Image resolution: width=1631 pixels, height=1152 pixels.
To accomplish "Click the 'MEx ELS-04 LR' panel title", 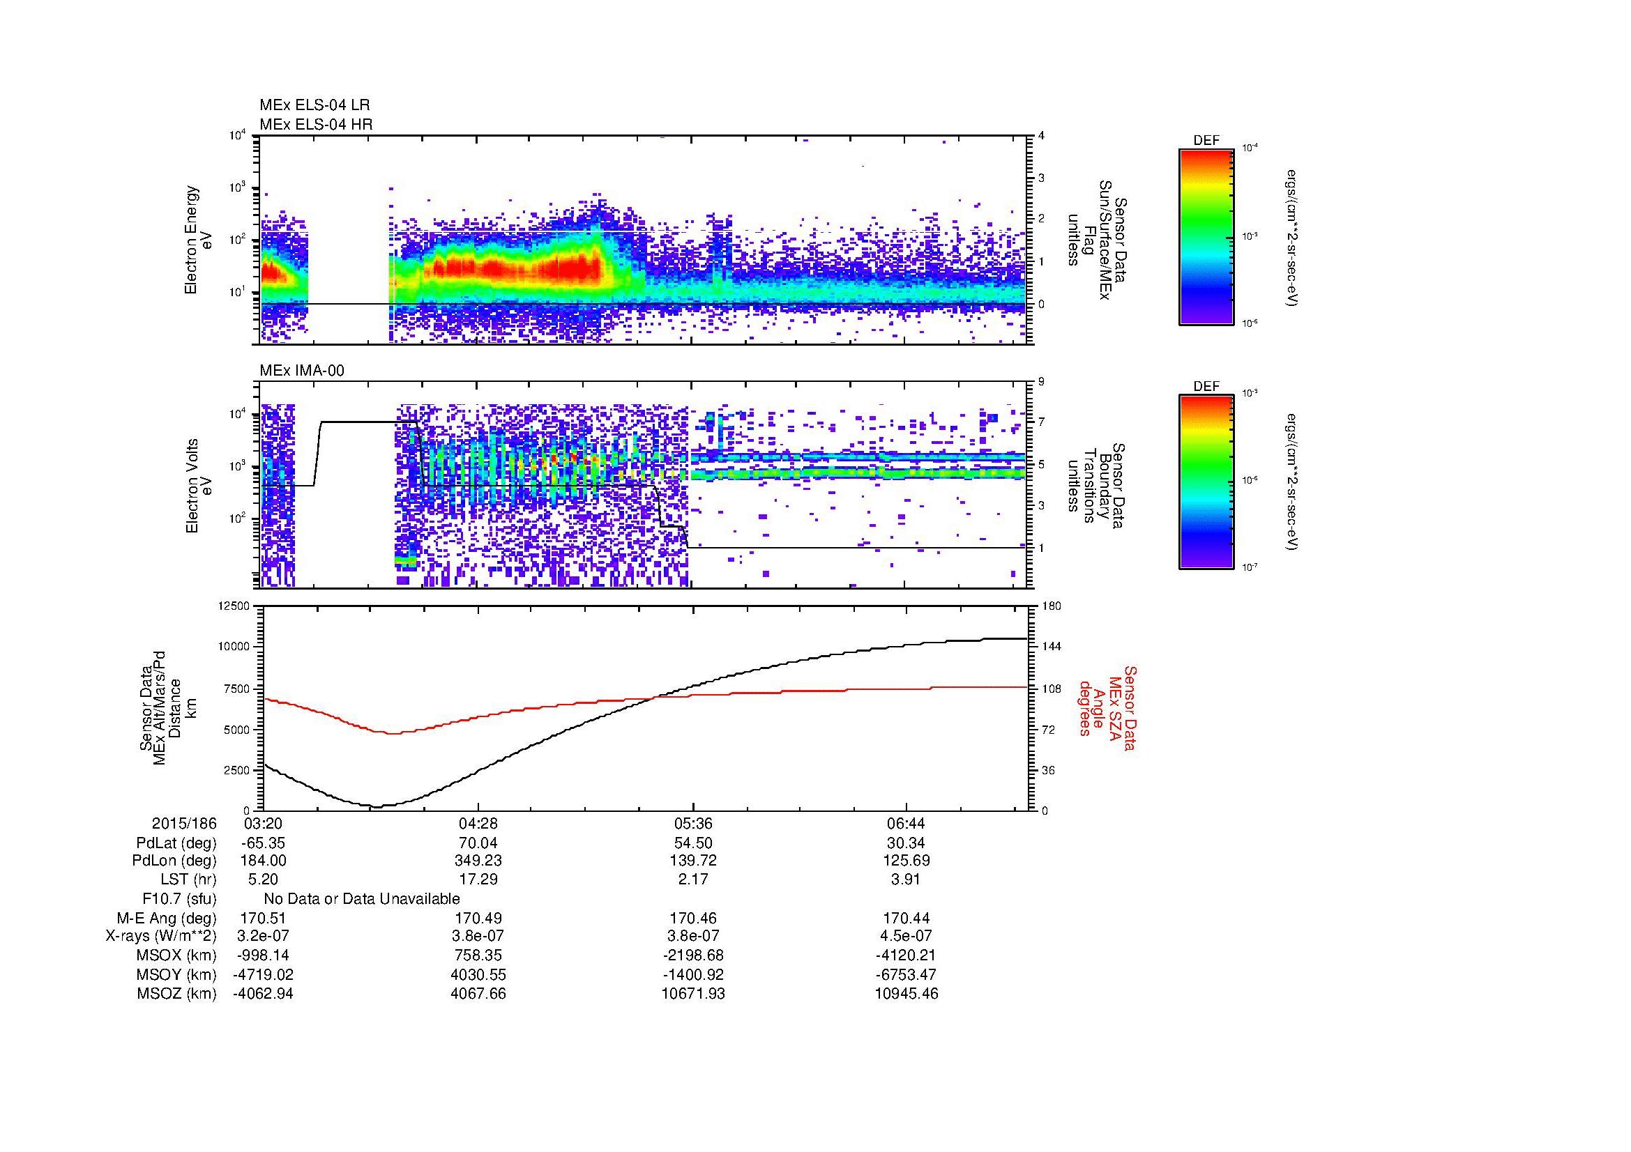I will [x=314, y=105].
